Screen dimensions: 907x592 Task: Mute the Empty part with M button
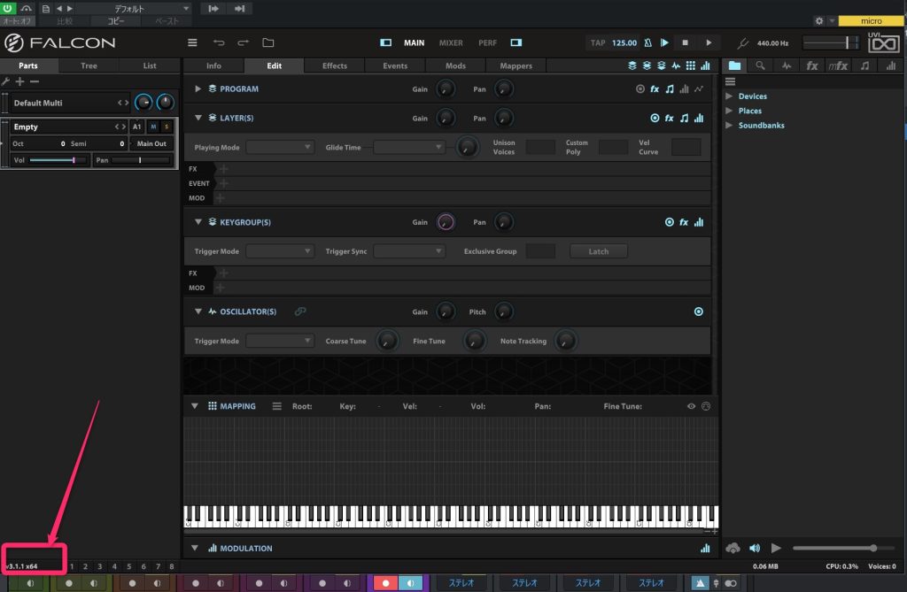tap(152, 127)
